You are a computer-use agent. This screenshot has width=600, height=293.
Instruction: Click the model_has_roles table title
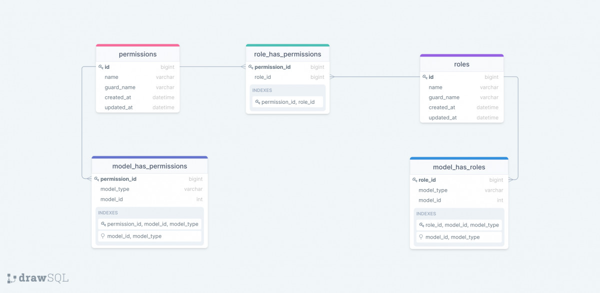click(x=458, y=167)
